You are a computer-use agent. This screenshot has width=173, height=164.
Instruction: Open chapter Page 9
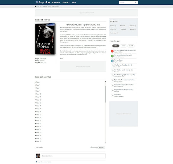pyautogui.click(x=38, y=91)
